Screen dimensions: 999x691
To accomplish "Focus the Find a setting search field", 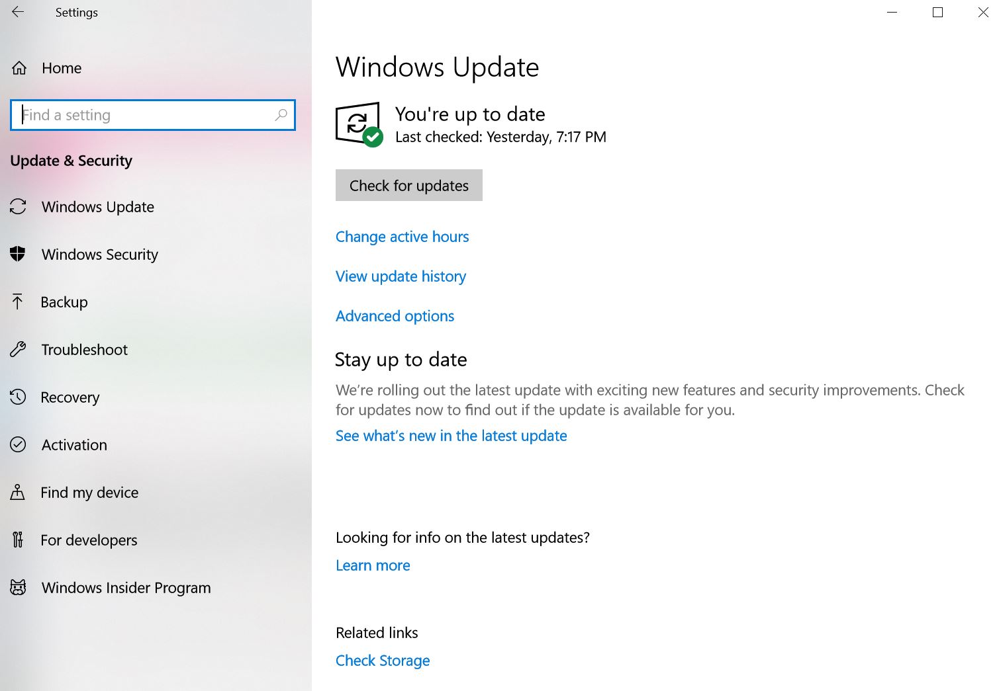I will pyautogui.click(x=153, y=115).
